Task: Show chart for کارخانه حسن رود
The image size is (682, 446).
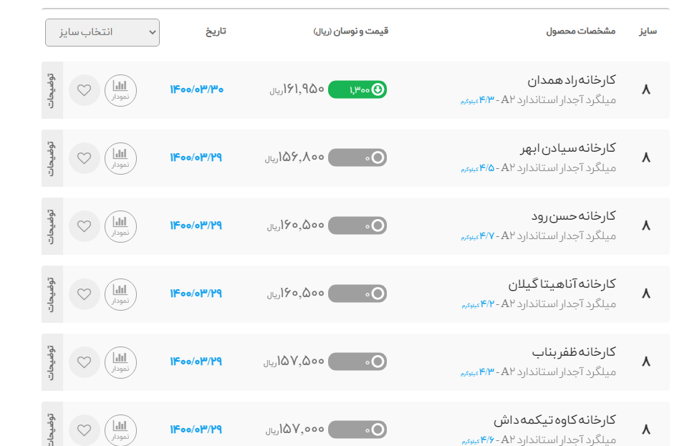Action: tap(120, 226)
